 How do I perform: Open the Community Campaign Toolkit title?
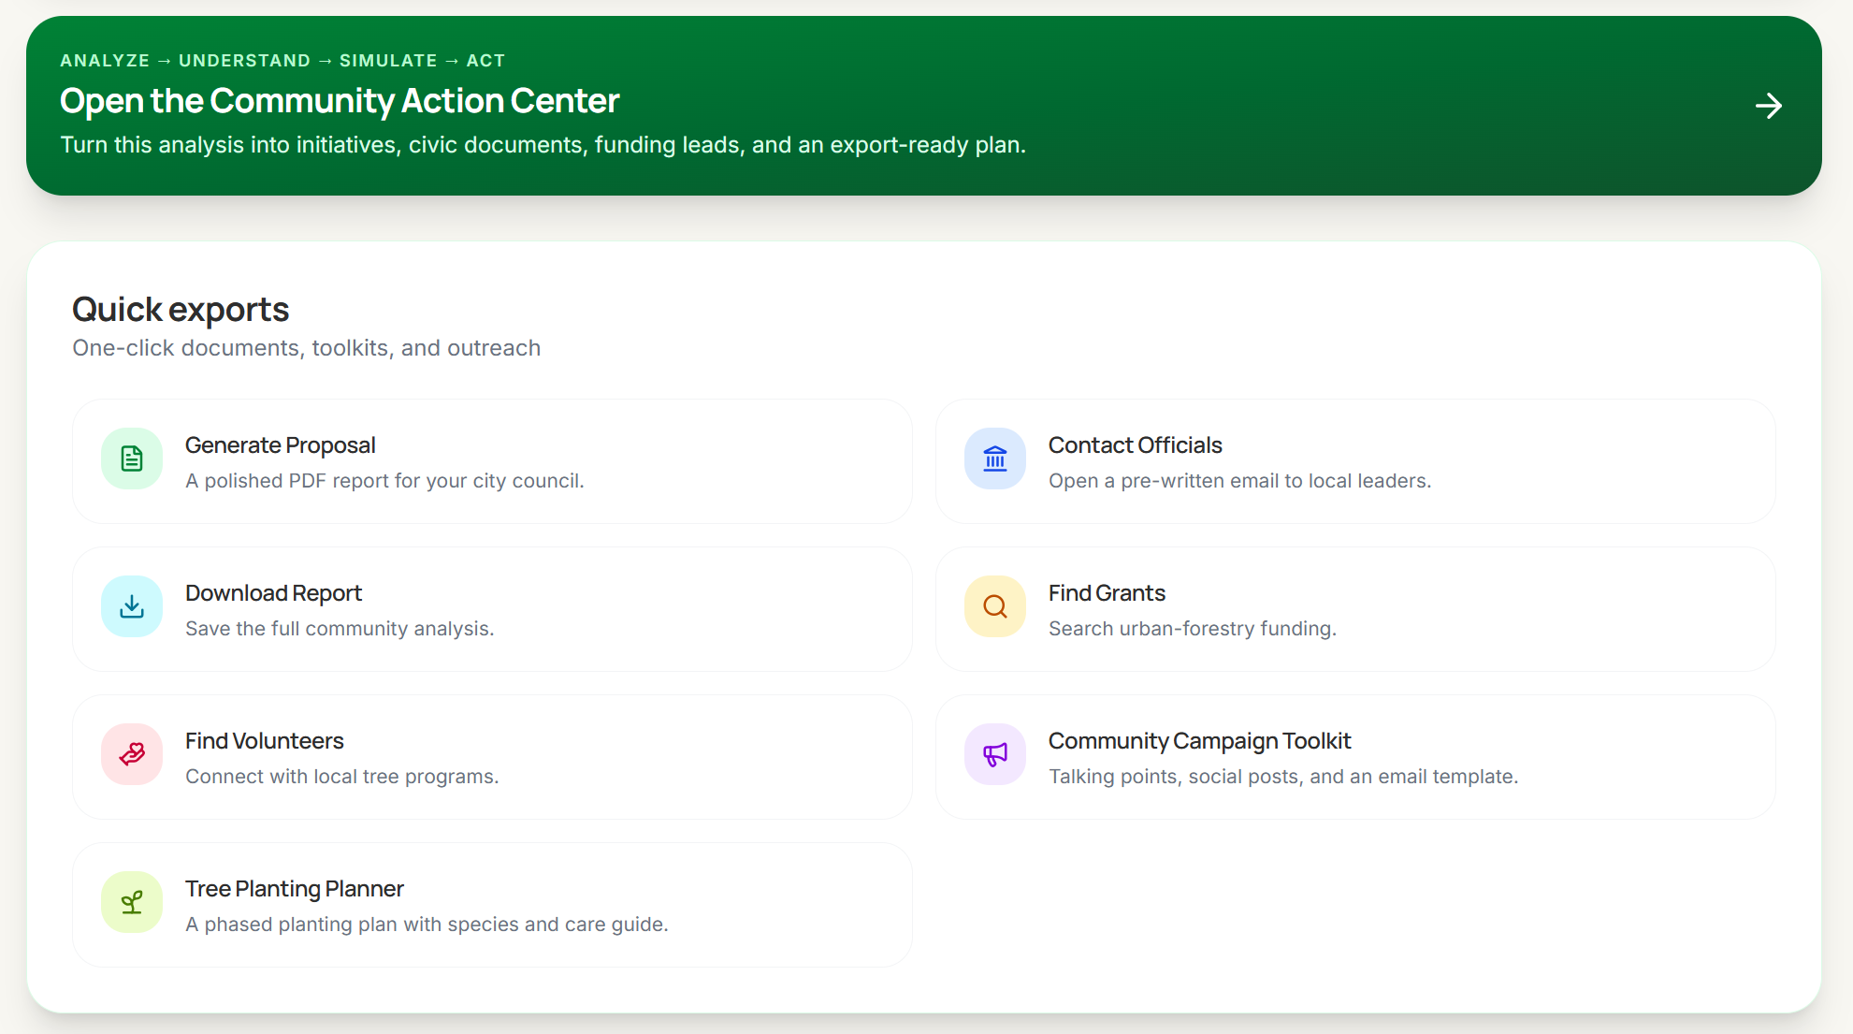coord(1200,741)
